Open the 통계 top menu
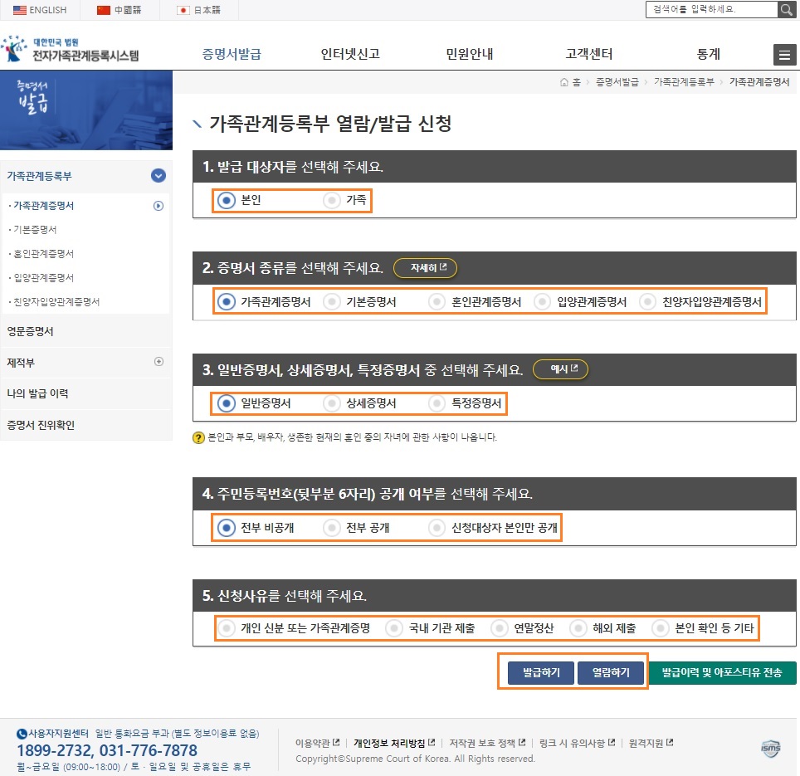The image size is (800, 776). coord(708,54)
